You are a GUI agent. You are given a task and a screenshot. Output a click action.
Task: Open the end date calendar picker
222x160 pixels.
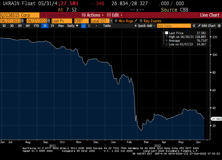(48, 21)
